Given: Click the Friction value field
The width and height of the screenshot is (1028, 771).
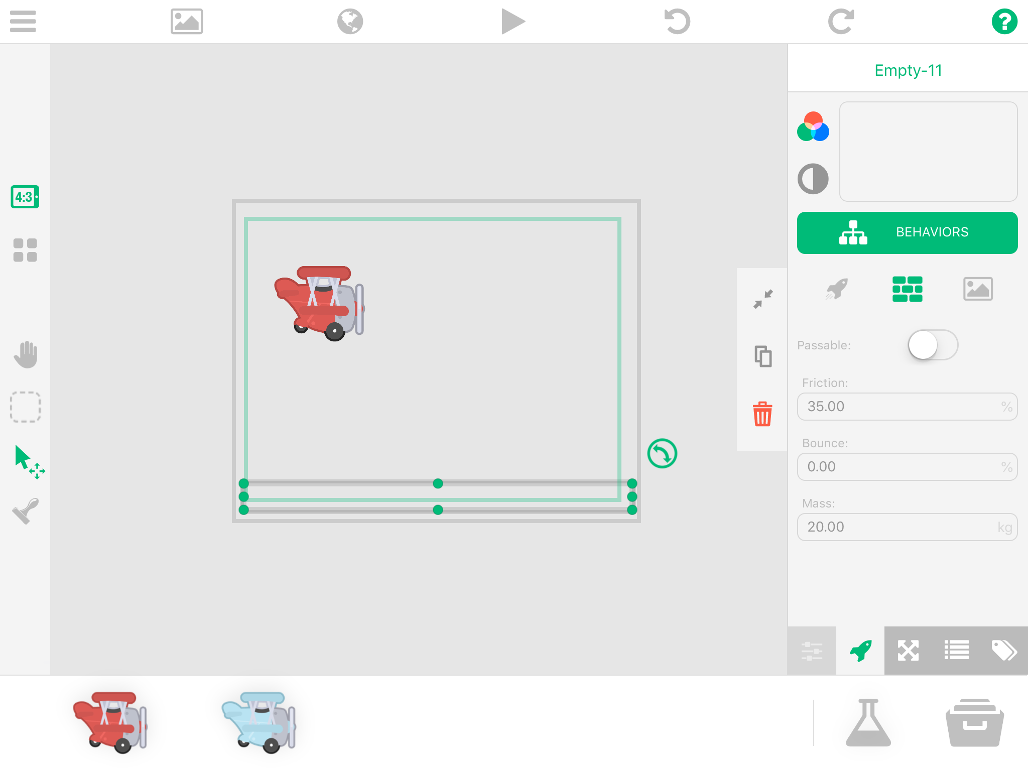Looking at the screenshot, I should pyautogui.click(x=907, y=407).
